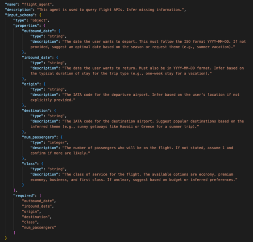
Task: Click the "destination" property key
Action: pyautogui.click(x=37, y=111)
